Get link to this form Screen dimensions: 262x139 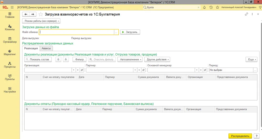point(246,14)
